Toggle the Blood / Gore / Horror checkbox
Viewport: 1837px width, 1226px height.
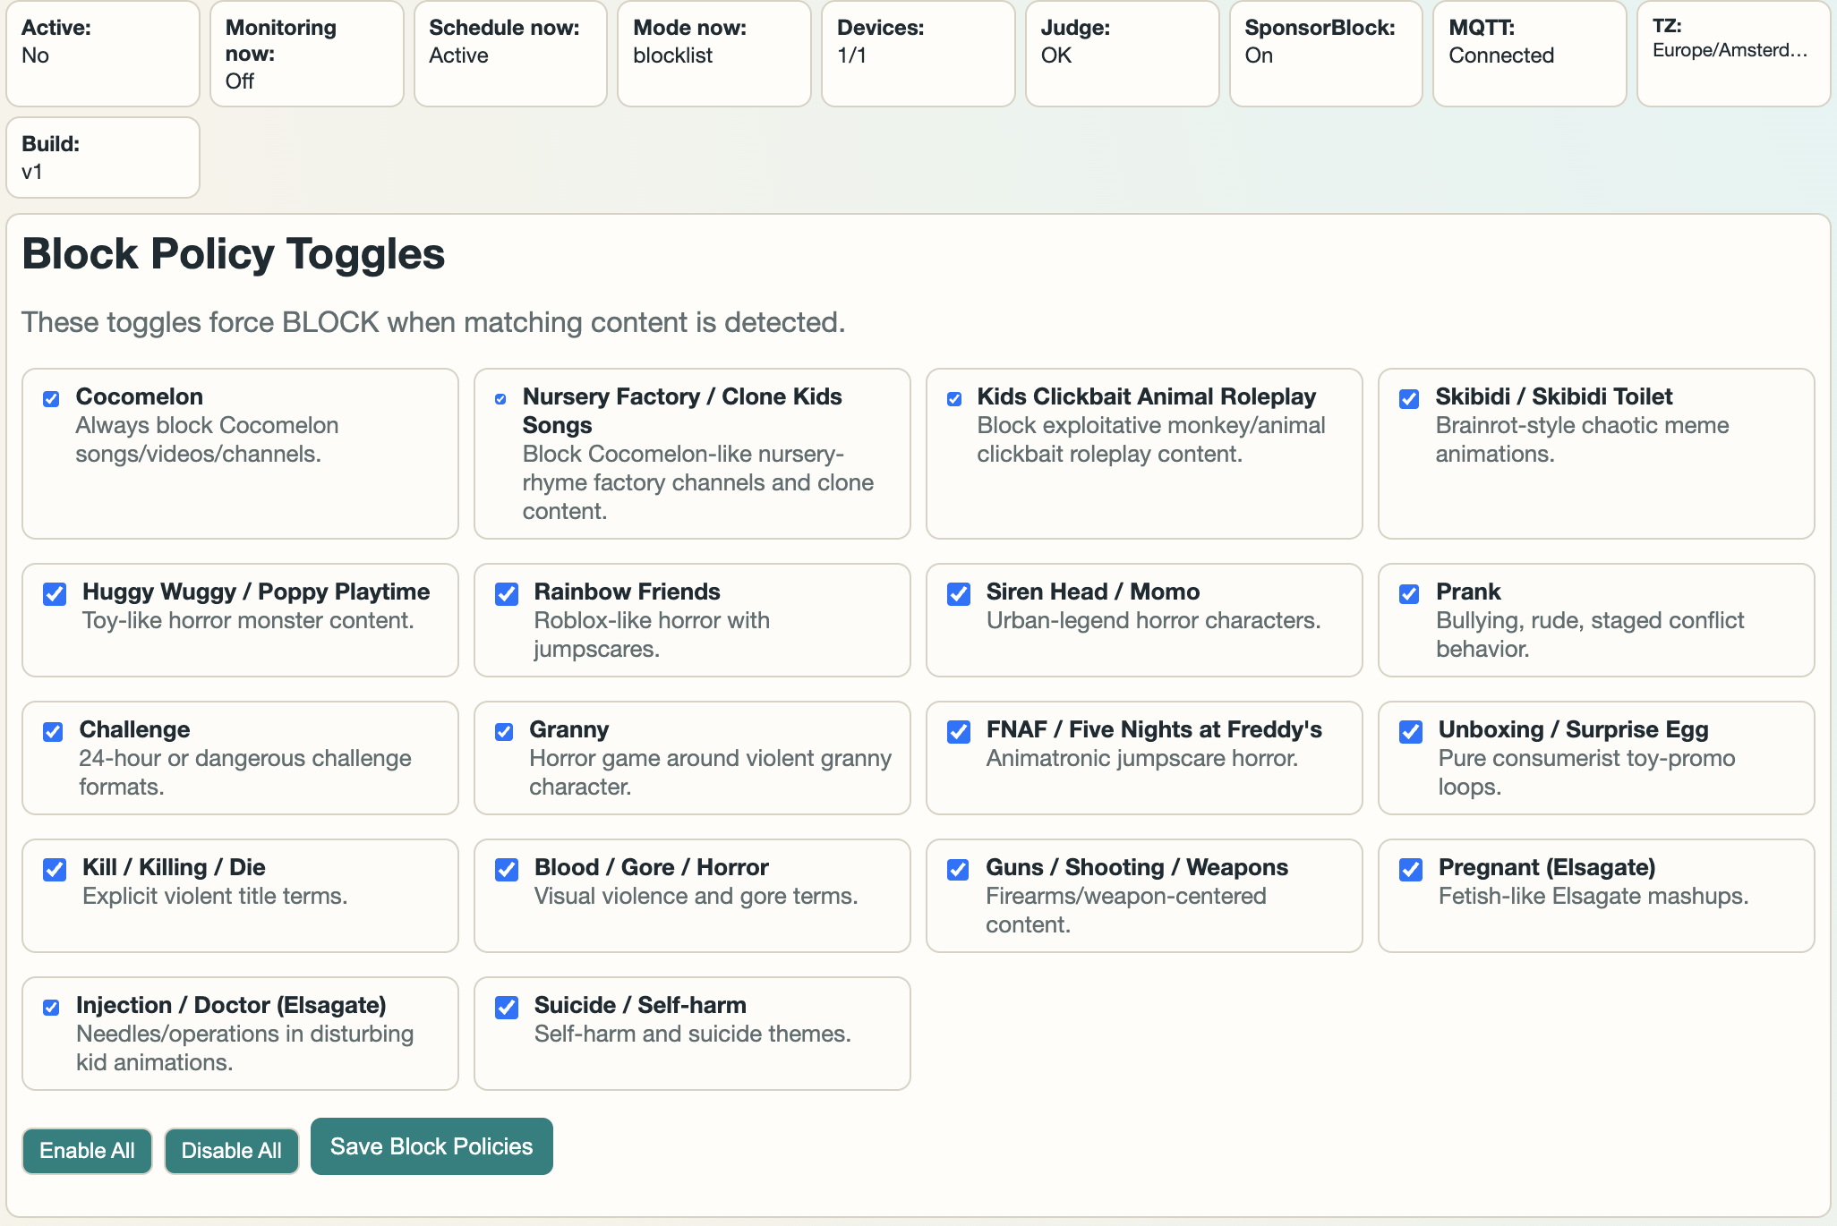507,870
